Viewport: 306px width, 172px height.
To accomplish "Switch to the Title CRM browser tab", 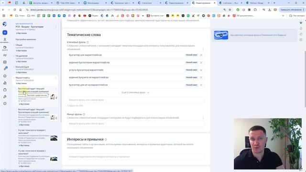I will click(67, 3).
